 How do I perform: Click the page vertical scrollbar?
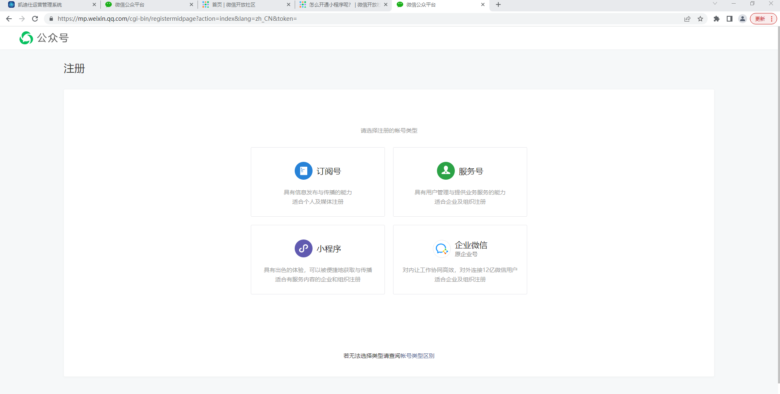point(778,205)
